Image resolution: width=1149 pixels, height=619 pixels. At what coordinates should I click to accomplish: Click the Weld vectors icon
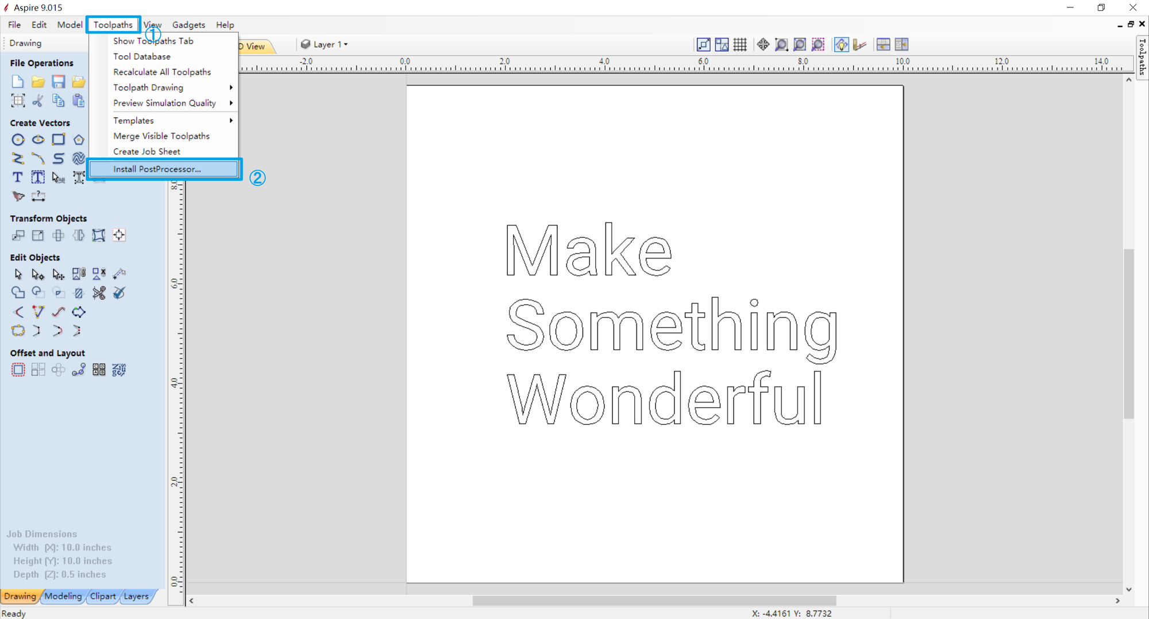18,293
